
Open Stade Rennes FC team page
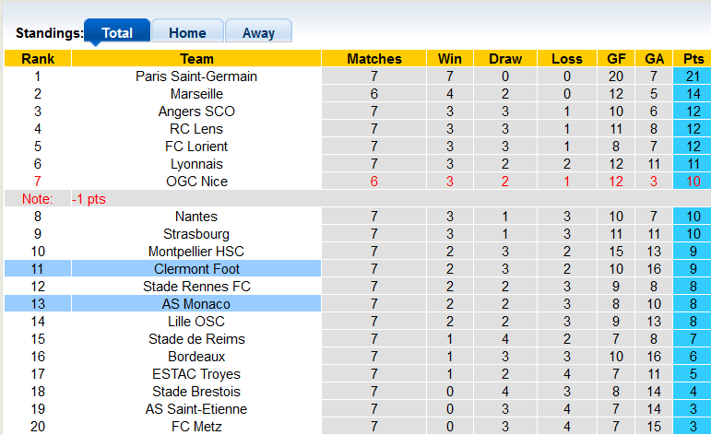click(196, 287)
